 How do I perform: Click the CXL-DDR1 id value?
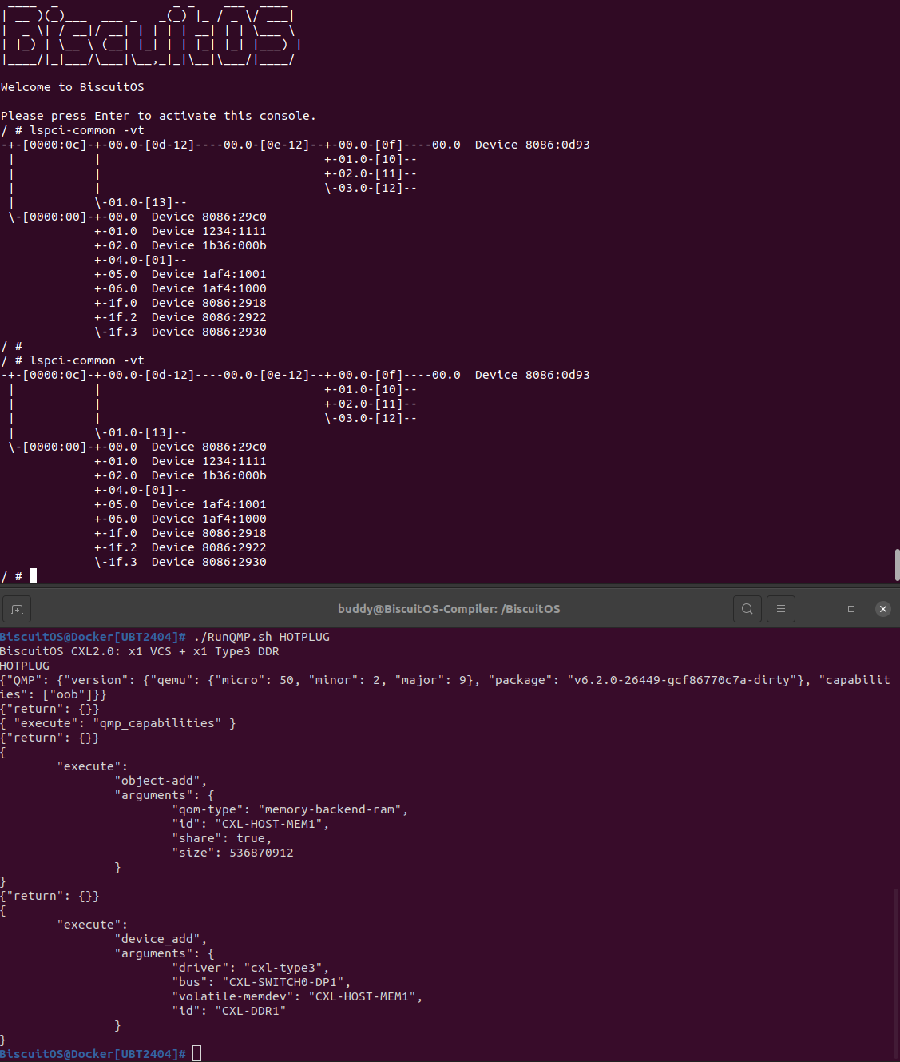pos(250,1011)
